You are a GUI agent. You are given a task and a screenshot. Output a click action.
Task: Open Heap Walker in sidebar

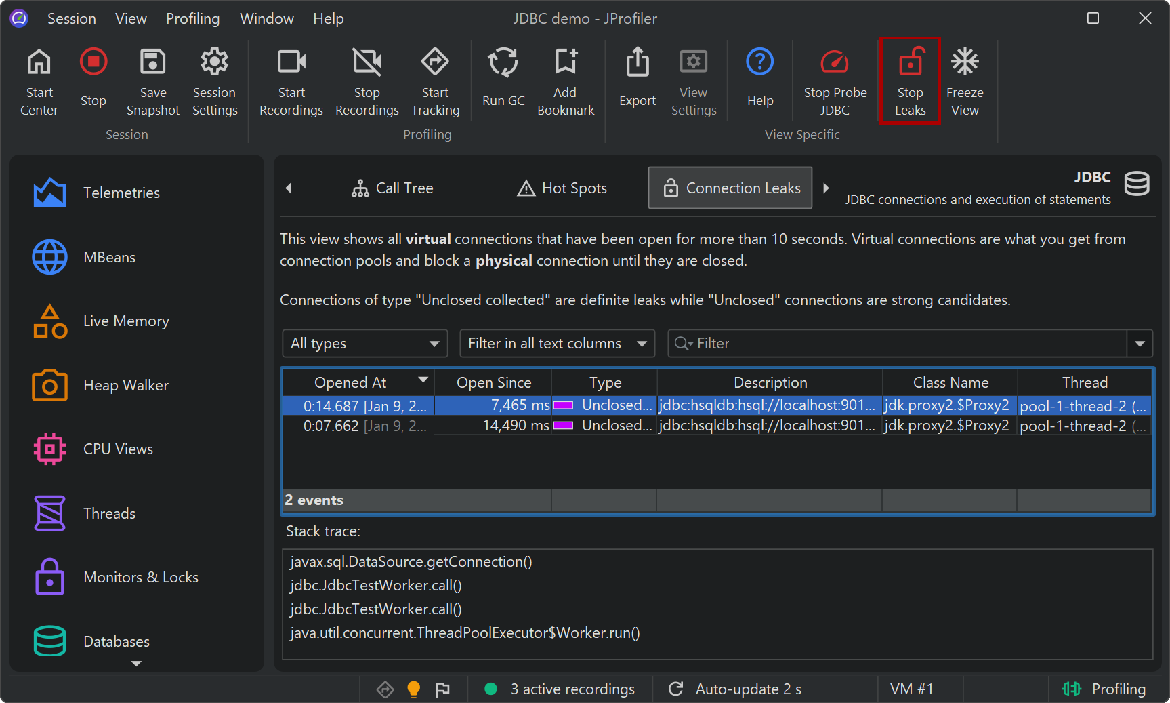click(x=125, y=385)
